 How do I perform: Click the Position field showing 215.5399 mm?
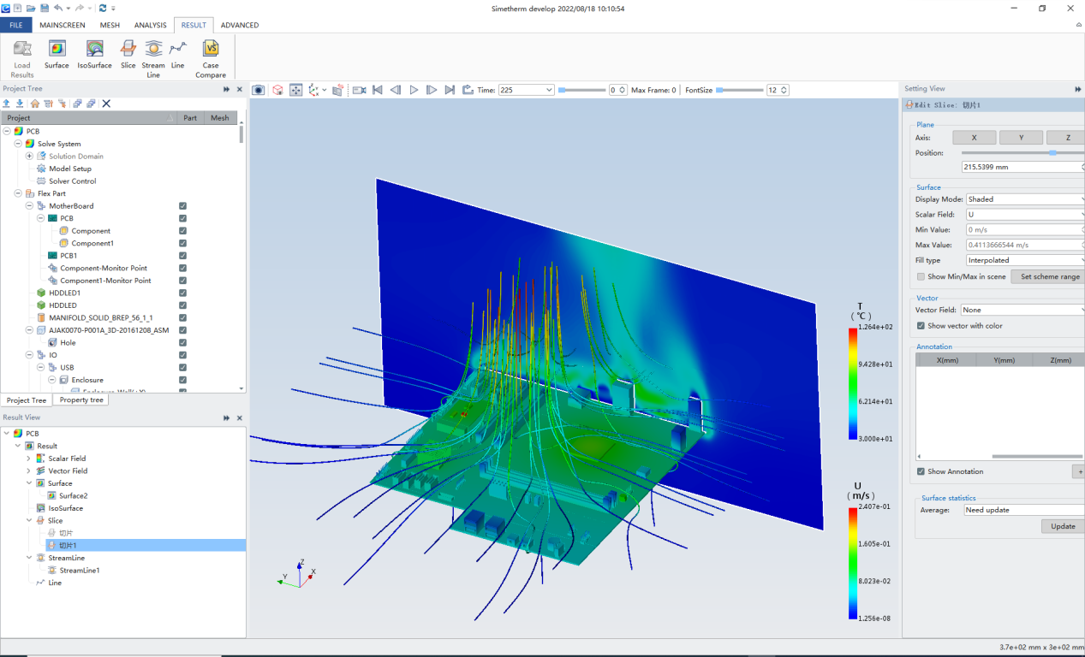click(x=1022, y=167)
